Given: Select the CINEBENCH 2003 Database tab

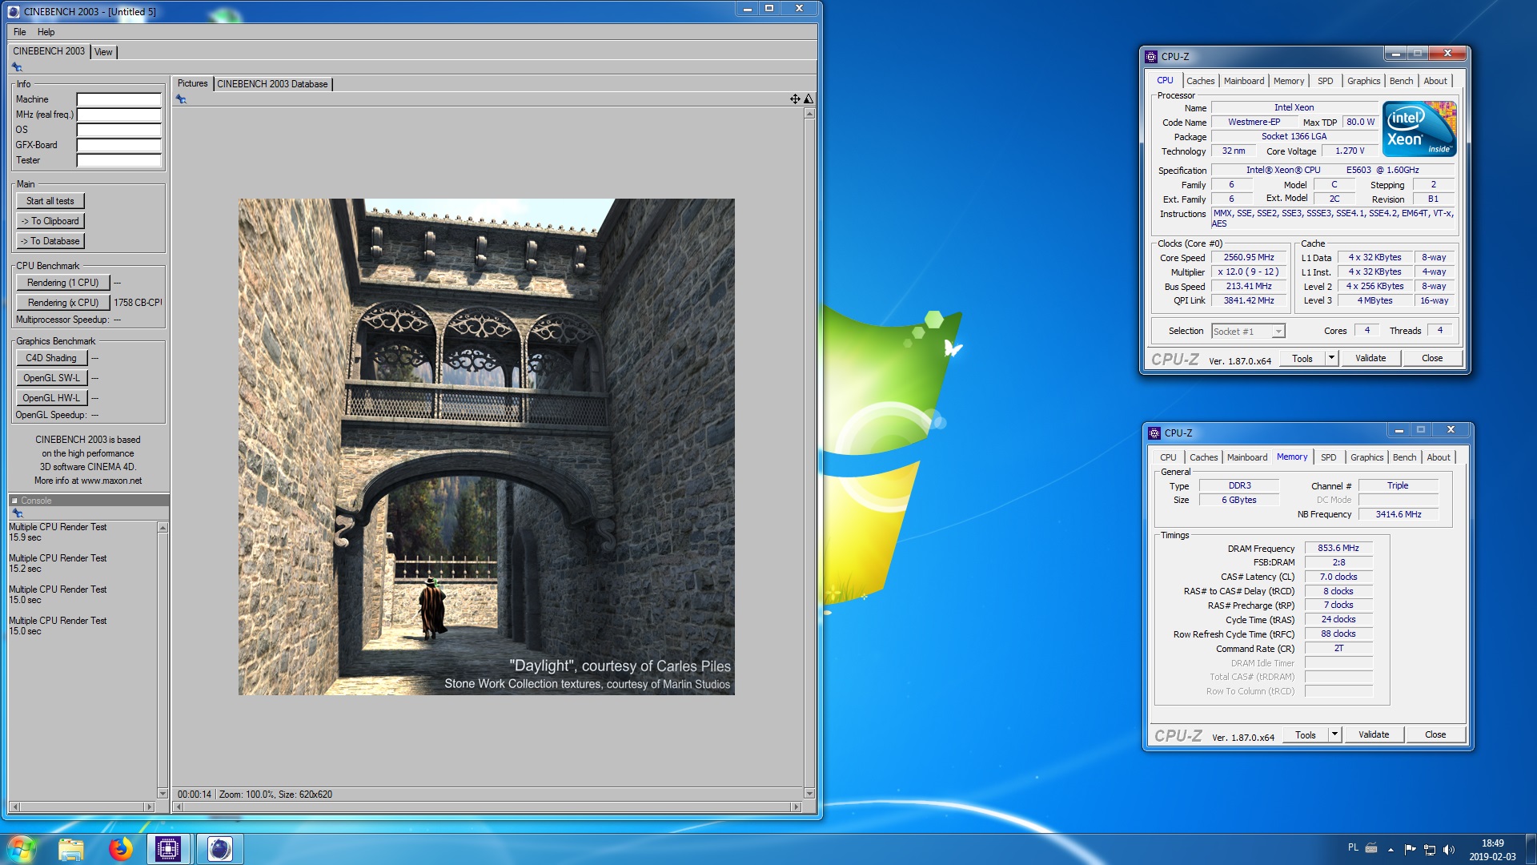Looking at the screenshot, I should click(272, 84).
